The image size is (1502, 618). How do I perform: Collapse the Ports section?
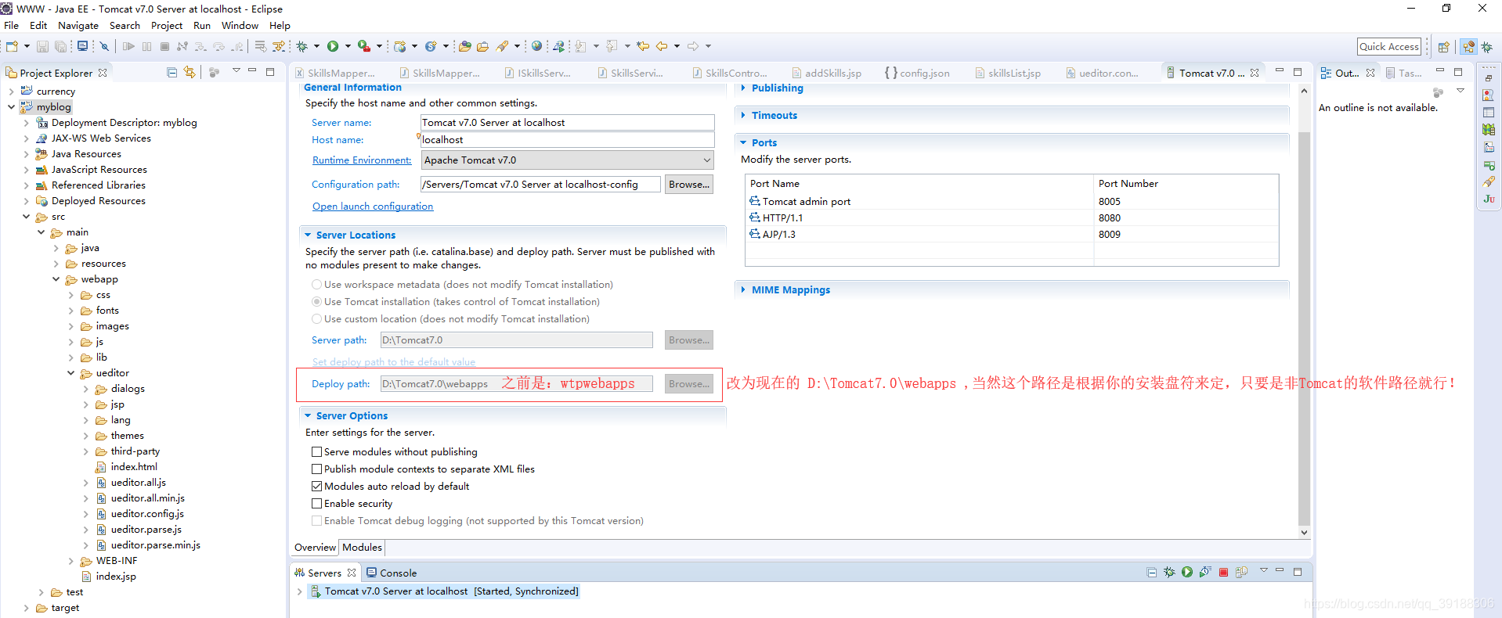click(x=743, y=142)
